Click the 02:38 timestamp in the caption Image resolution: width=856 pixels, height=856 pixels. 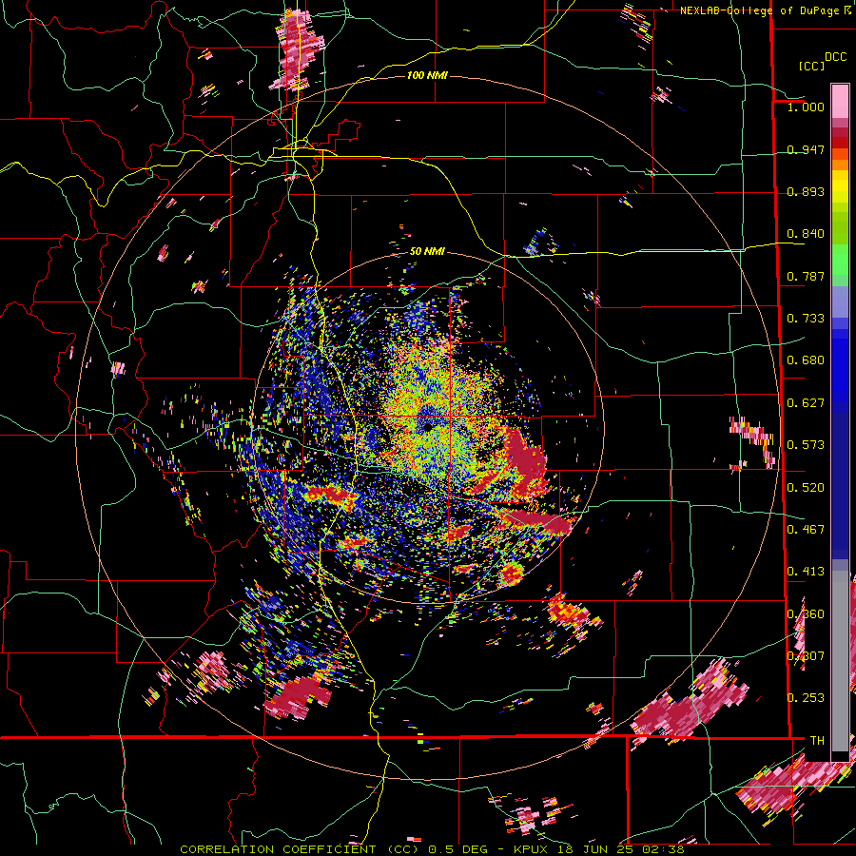point(665,849)
